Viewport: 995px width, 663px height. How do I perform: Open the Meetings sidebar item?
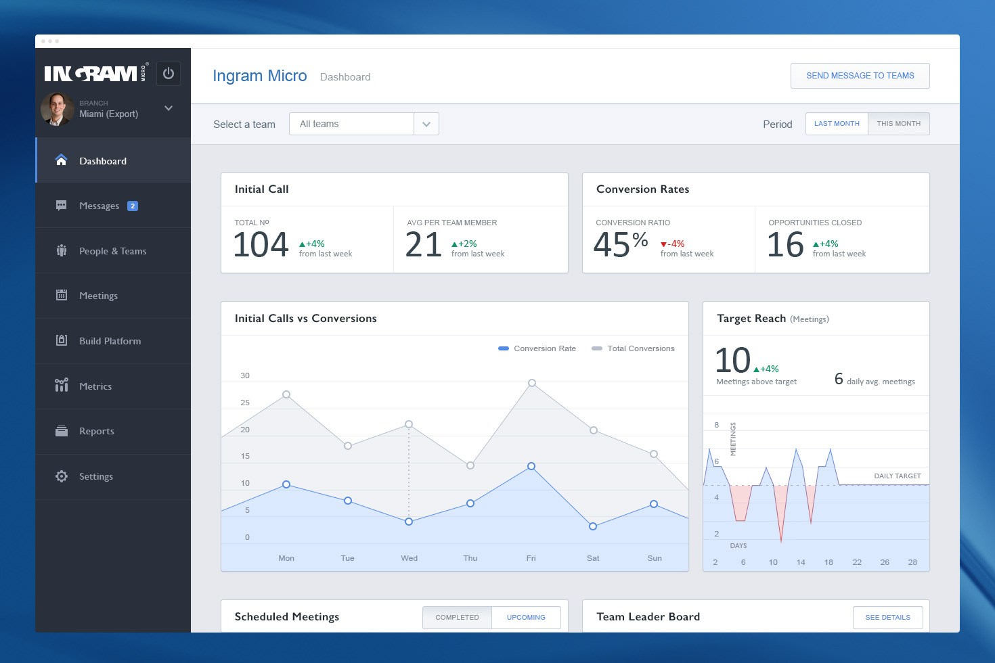coord(113,296)
